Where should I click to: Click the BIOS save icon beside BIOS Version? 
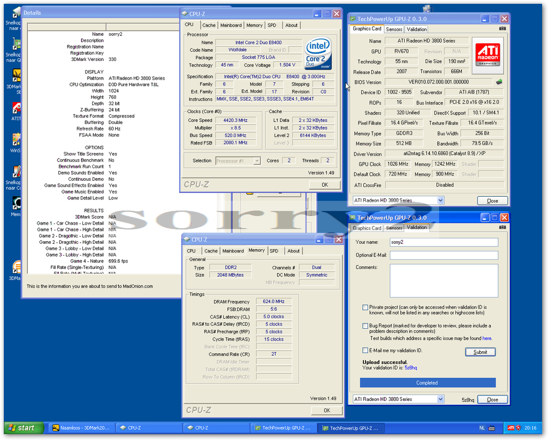499,82
